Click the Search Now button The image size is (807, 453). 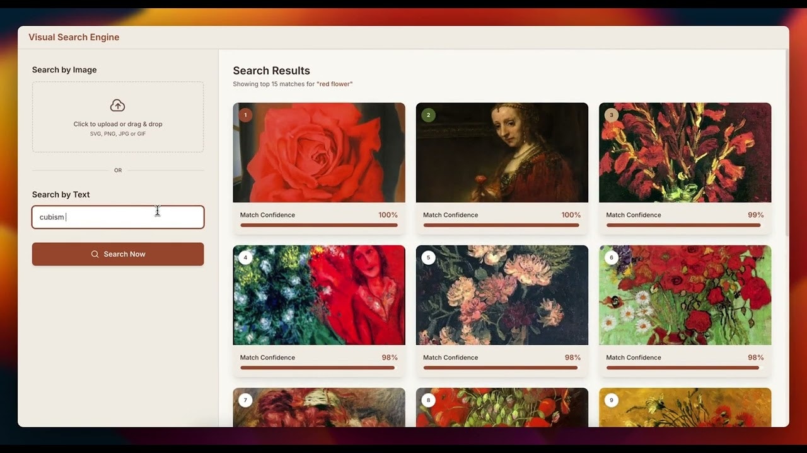pyautogui.click(x=118, y=254)
